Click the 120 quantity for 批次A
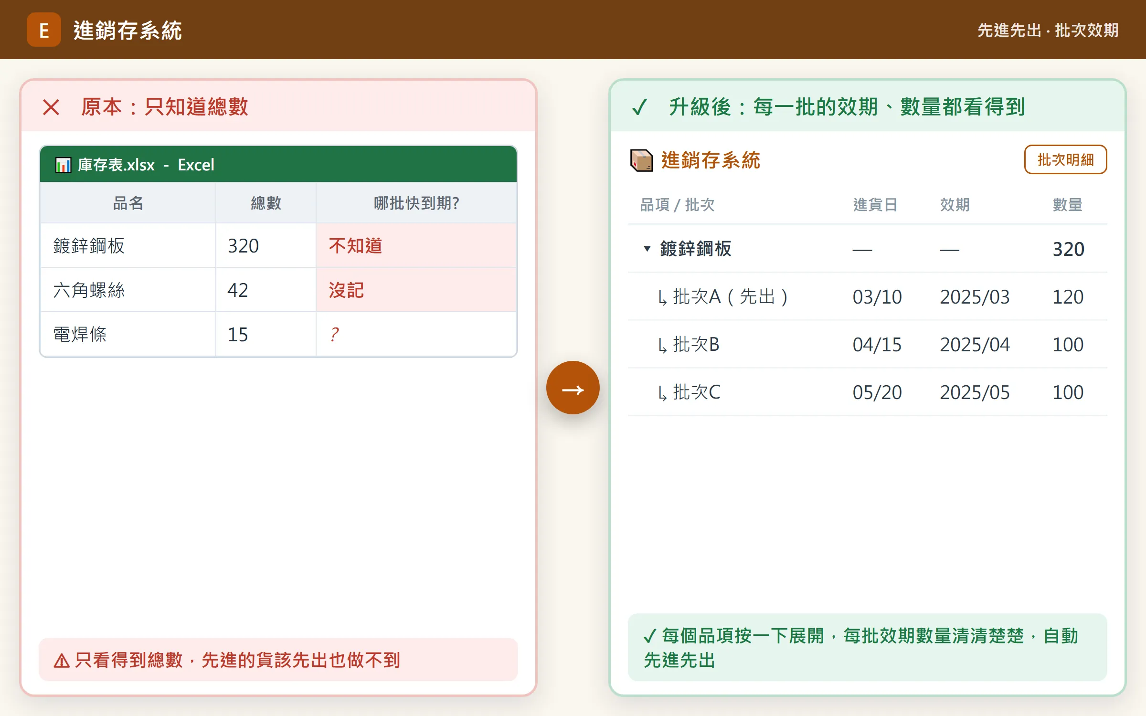Screen dimensions: 1146x716 click(1068, 297)
